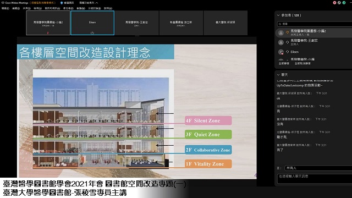Click the 全部取消靜音 (Unmute All) button

(x=302, y=64)
